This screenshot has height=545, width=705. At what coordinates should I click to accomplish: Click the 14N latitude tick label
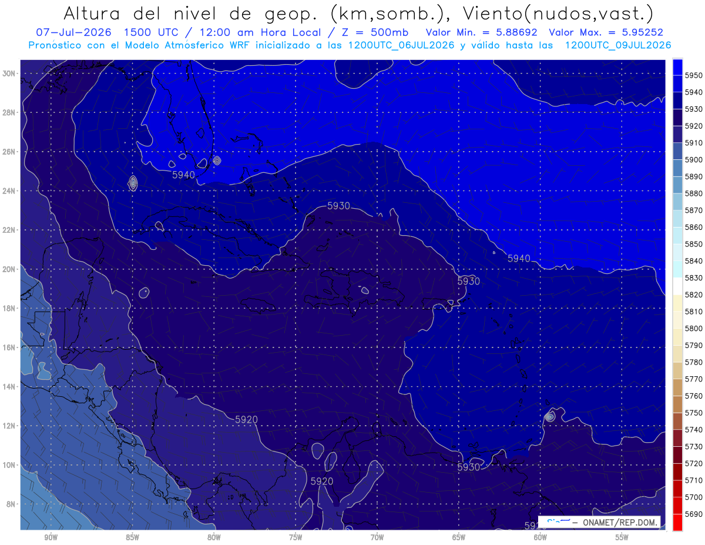tap(9, 386)
